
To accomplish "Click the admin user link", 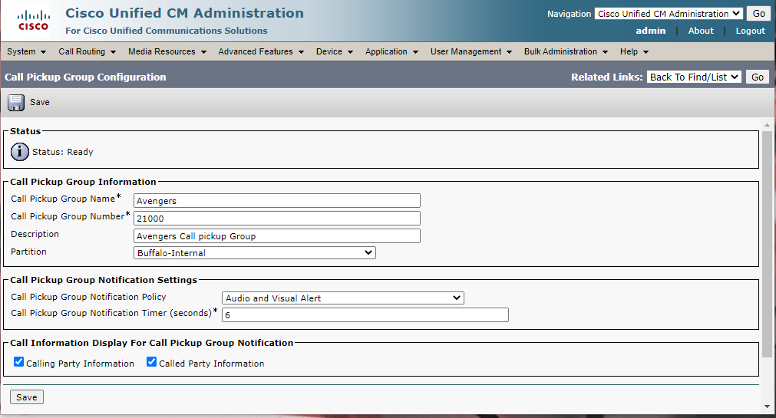I will (x=650, y=31).
